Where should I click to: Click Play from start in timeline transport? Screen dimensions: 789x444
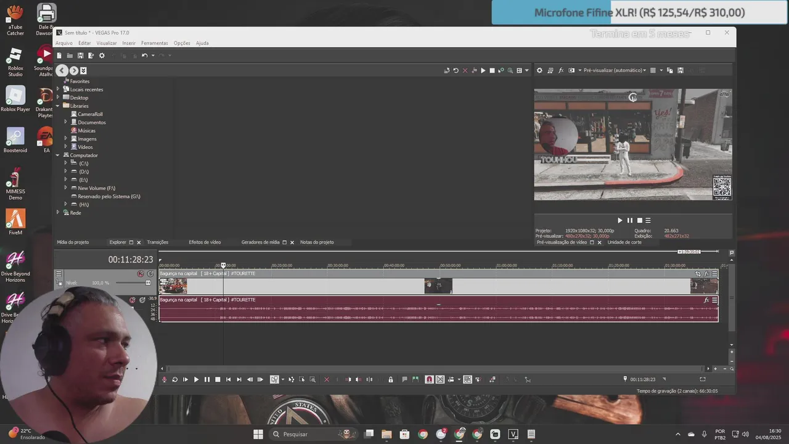(x=185, y=380)
